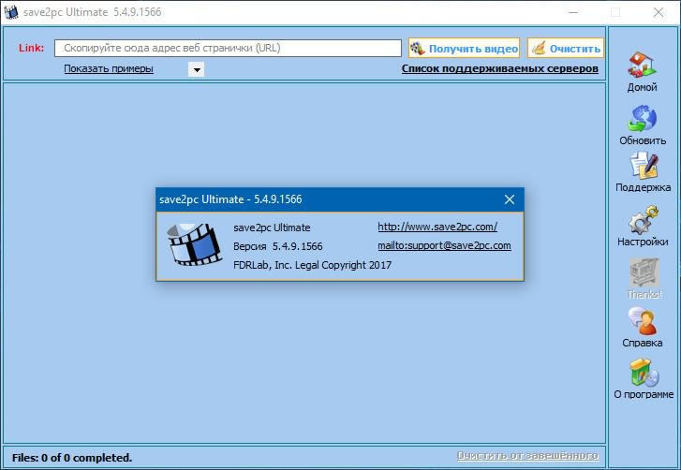Click the Версия 5.4.9.1566 text
681x470 pixels.
278,246
